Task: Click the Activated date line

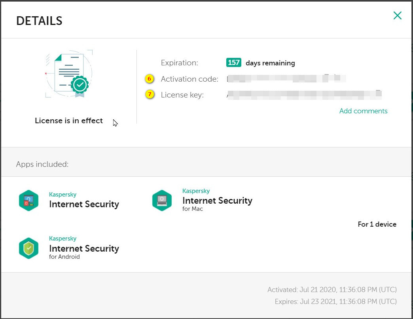Action: (x=332, y=290)
